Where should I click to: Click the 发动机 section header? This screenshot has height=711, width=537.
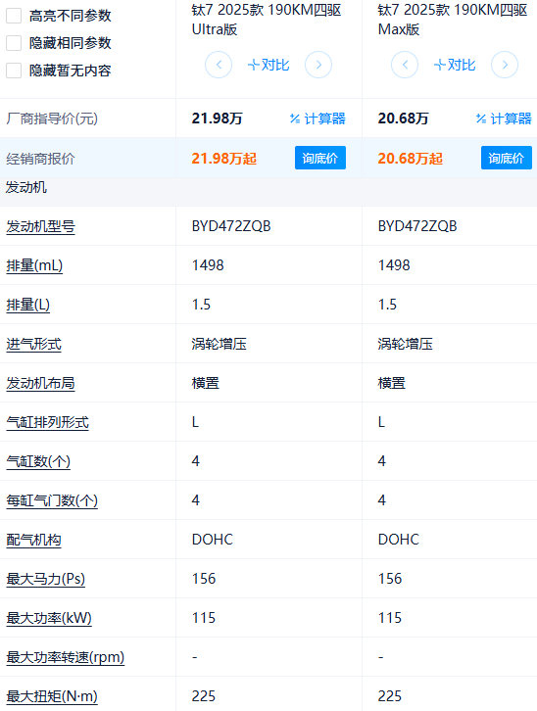pos(25,187)
